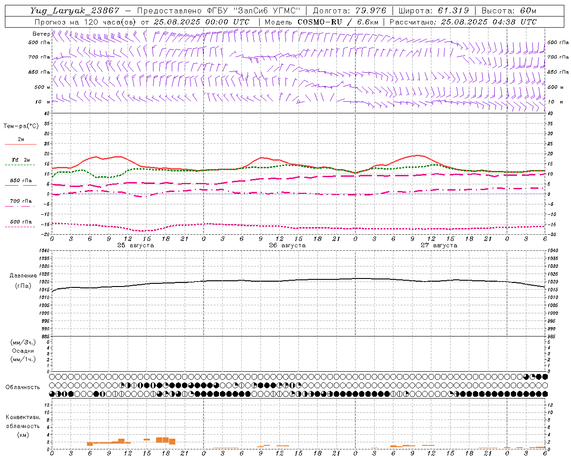Click the Высота: 60м header entry
The image size is (571, 457).
[509, 11]
